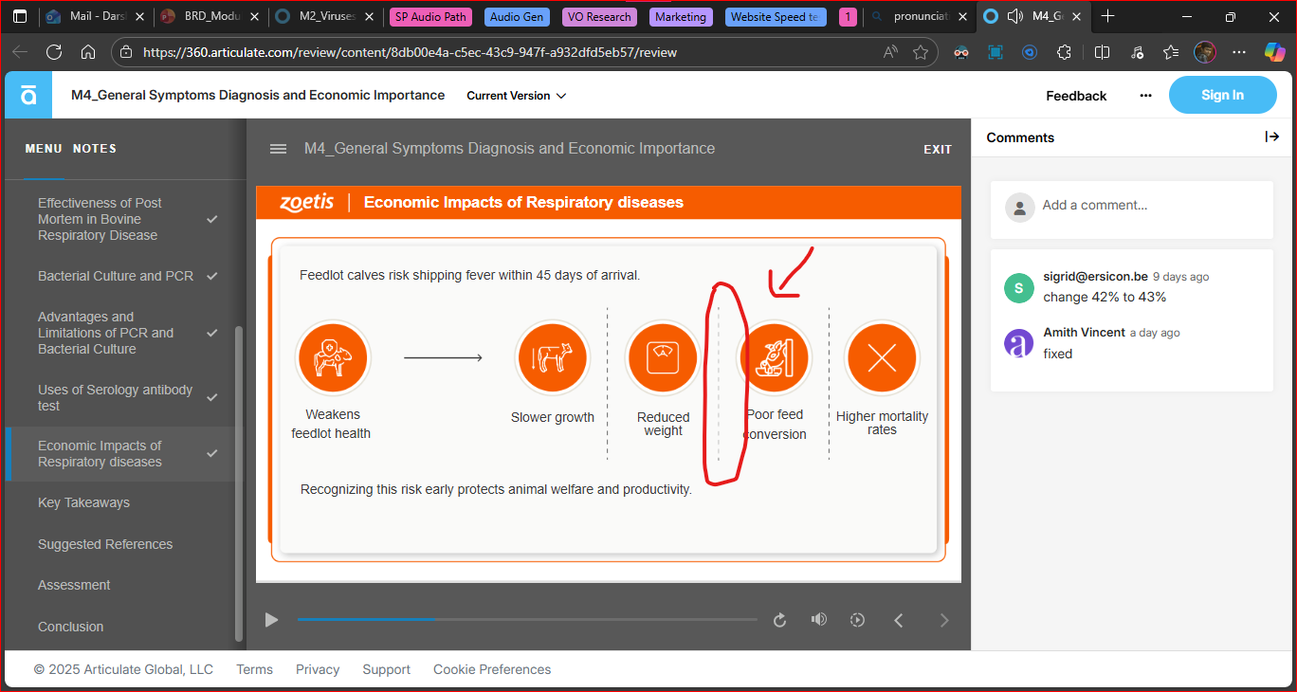Select the MENU tab in sidebar
The height and width of the screenshot is (692, 1297).
click(x=44, y=149)
